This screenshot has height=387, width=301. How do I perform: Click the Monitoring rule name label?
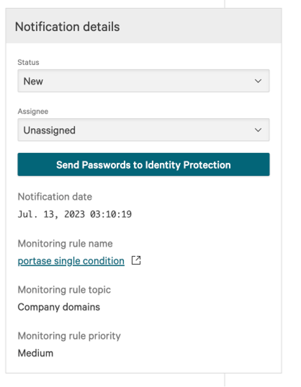[65, 243]
